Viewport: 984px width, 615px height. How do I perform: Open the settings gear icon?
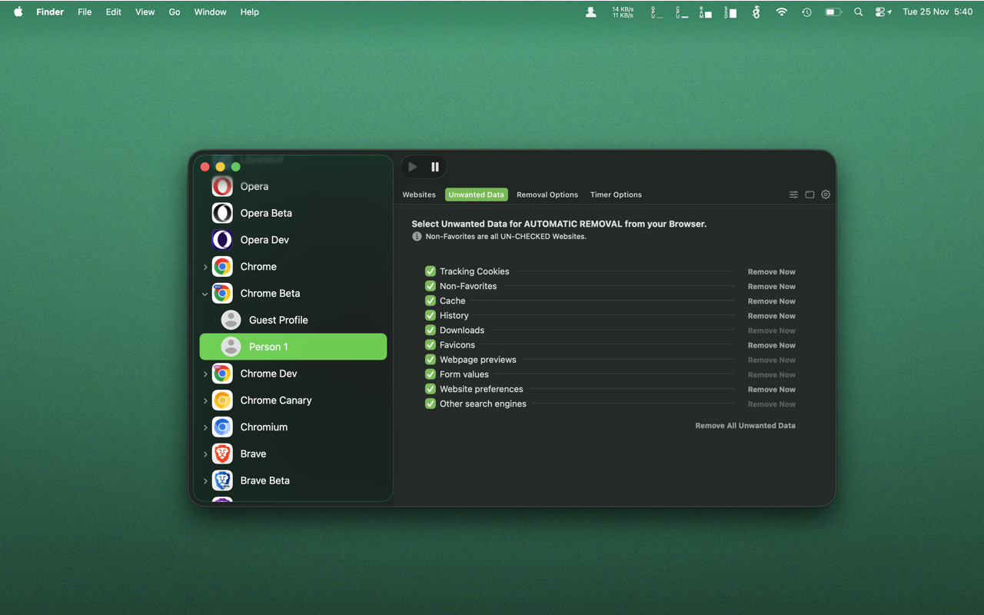826,194
